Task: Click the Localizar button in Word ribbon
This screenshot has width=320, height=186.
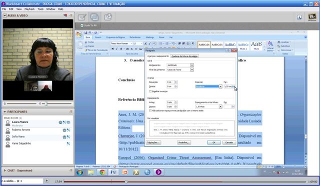Action: [x=284, y=42]
